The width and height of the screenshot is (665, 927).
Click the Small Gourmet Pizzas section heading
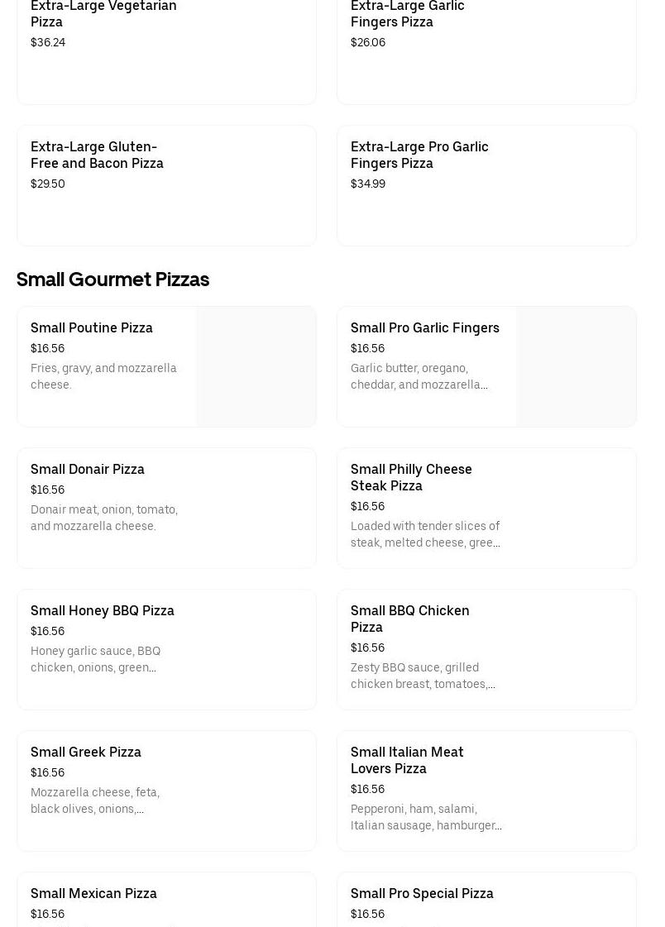coord(112,280)
